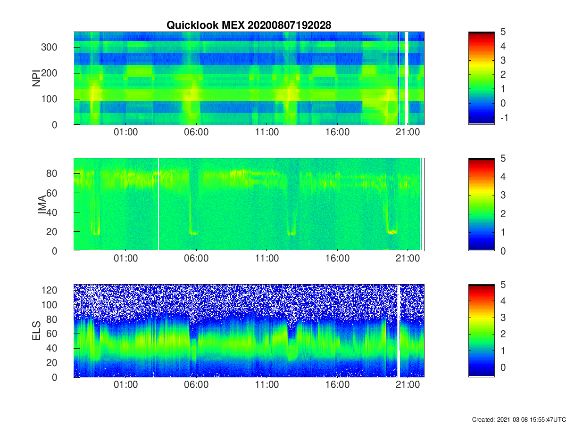The height and width of the screenshot is (424, 566).
Task: Click the ELS panel colorbar
Action: 482,331
